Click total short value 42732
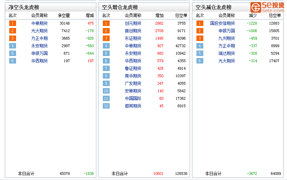The height and width of the screenshot is (180, 287). [180, 46]
